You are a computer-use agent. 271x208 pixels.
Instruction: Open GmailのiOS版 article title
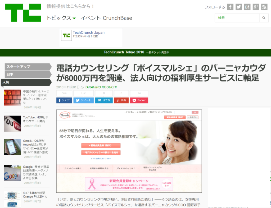(36, 146)
